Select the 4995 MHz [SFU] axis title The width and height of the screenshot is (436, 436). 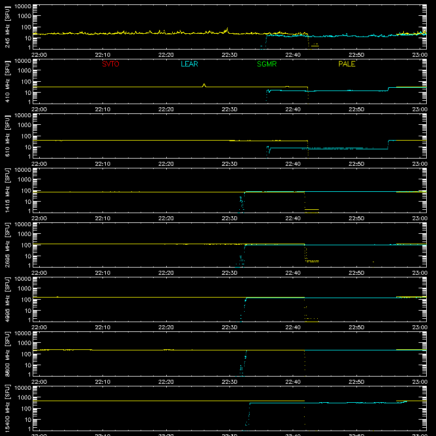click(8, 299)
